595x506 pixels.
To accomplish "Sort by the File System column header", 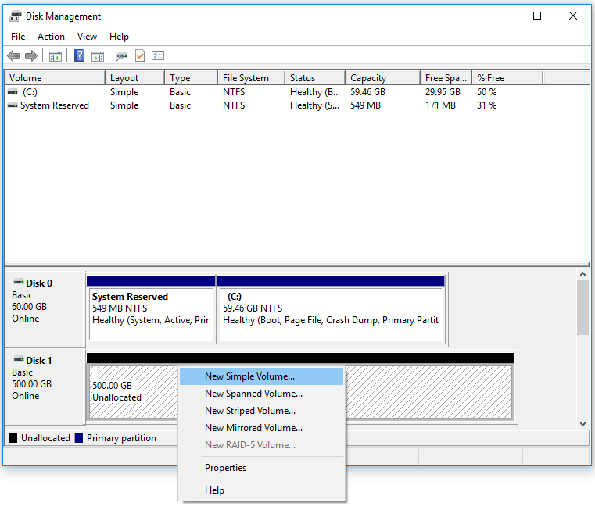I will click(x=251, y=78).
